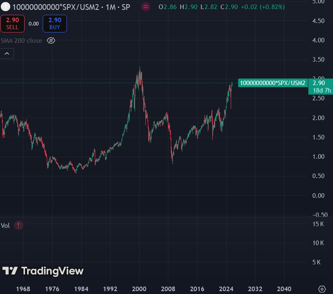This screenshot has width=333, height=294.
Task: Click the 1968 label on time axis
Action: click(23, 289)
